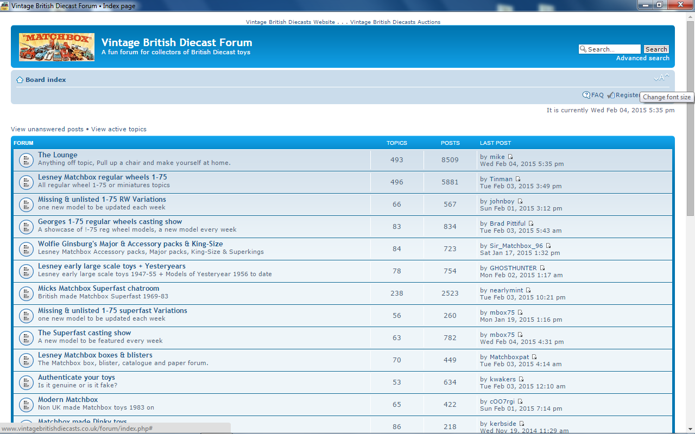This screenshot has width=695, height=434.
Task: View latest post icon next to GHOSTHUNTER
Action: click(x=542, y=268)
